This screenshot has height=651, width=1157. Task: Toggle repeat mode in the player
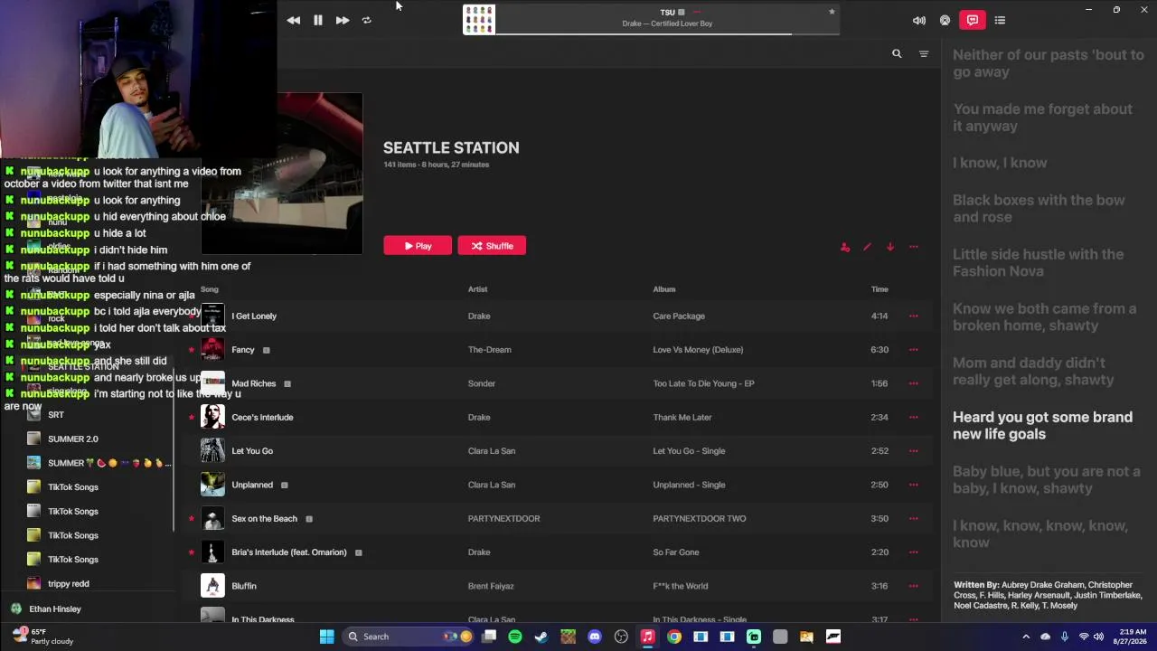click(366, 20)
